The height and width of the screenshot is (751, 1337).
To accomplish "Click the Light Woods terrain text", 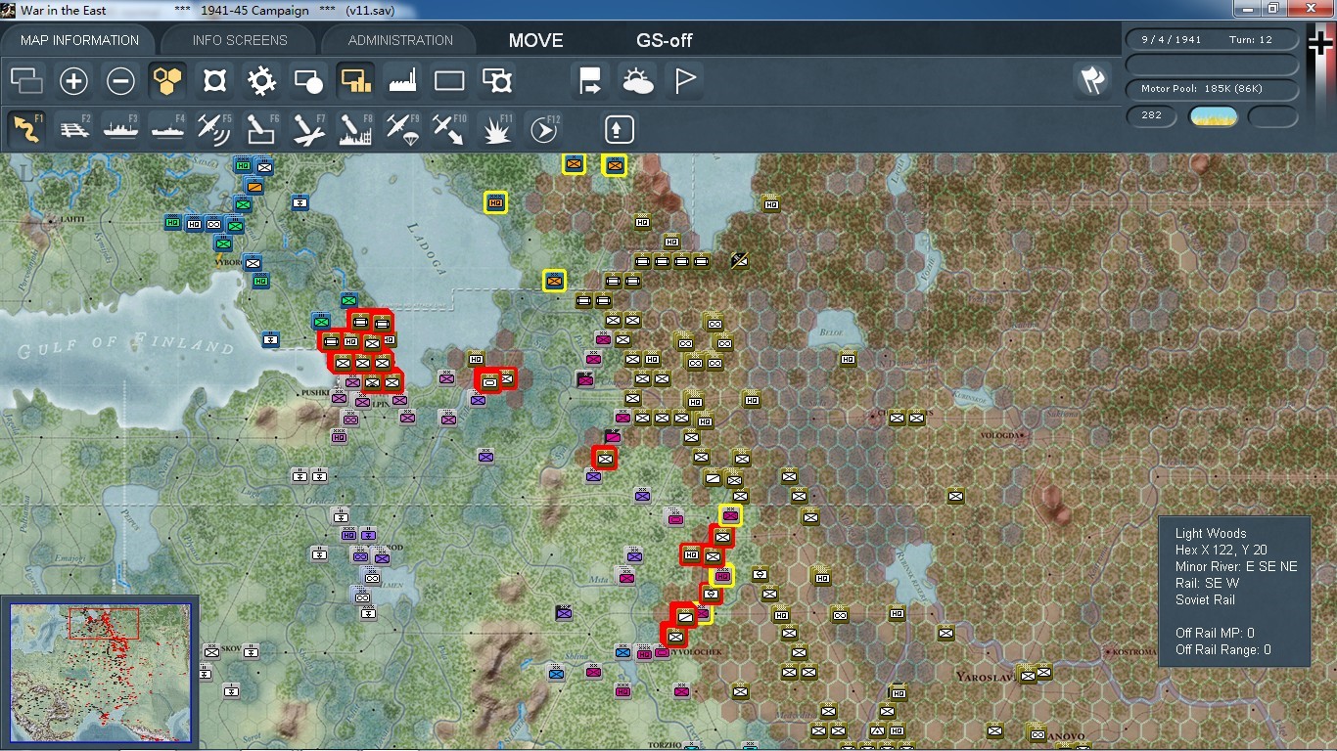I will coord(1211,533).
